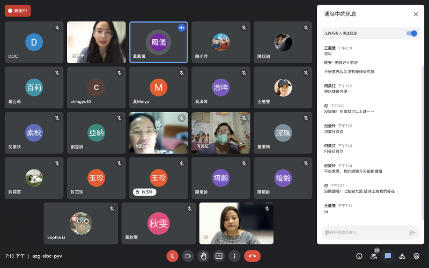
Task: Click the muted mic icon on 陳玟劭 tile
Action: [306, 28]
